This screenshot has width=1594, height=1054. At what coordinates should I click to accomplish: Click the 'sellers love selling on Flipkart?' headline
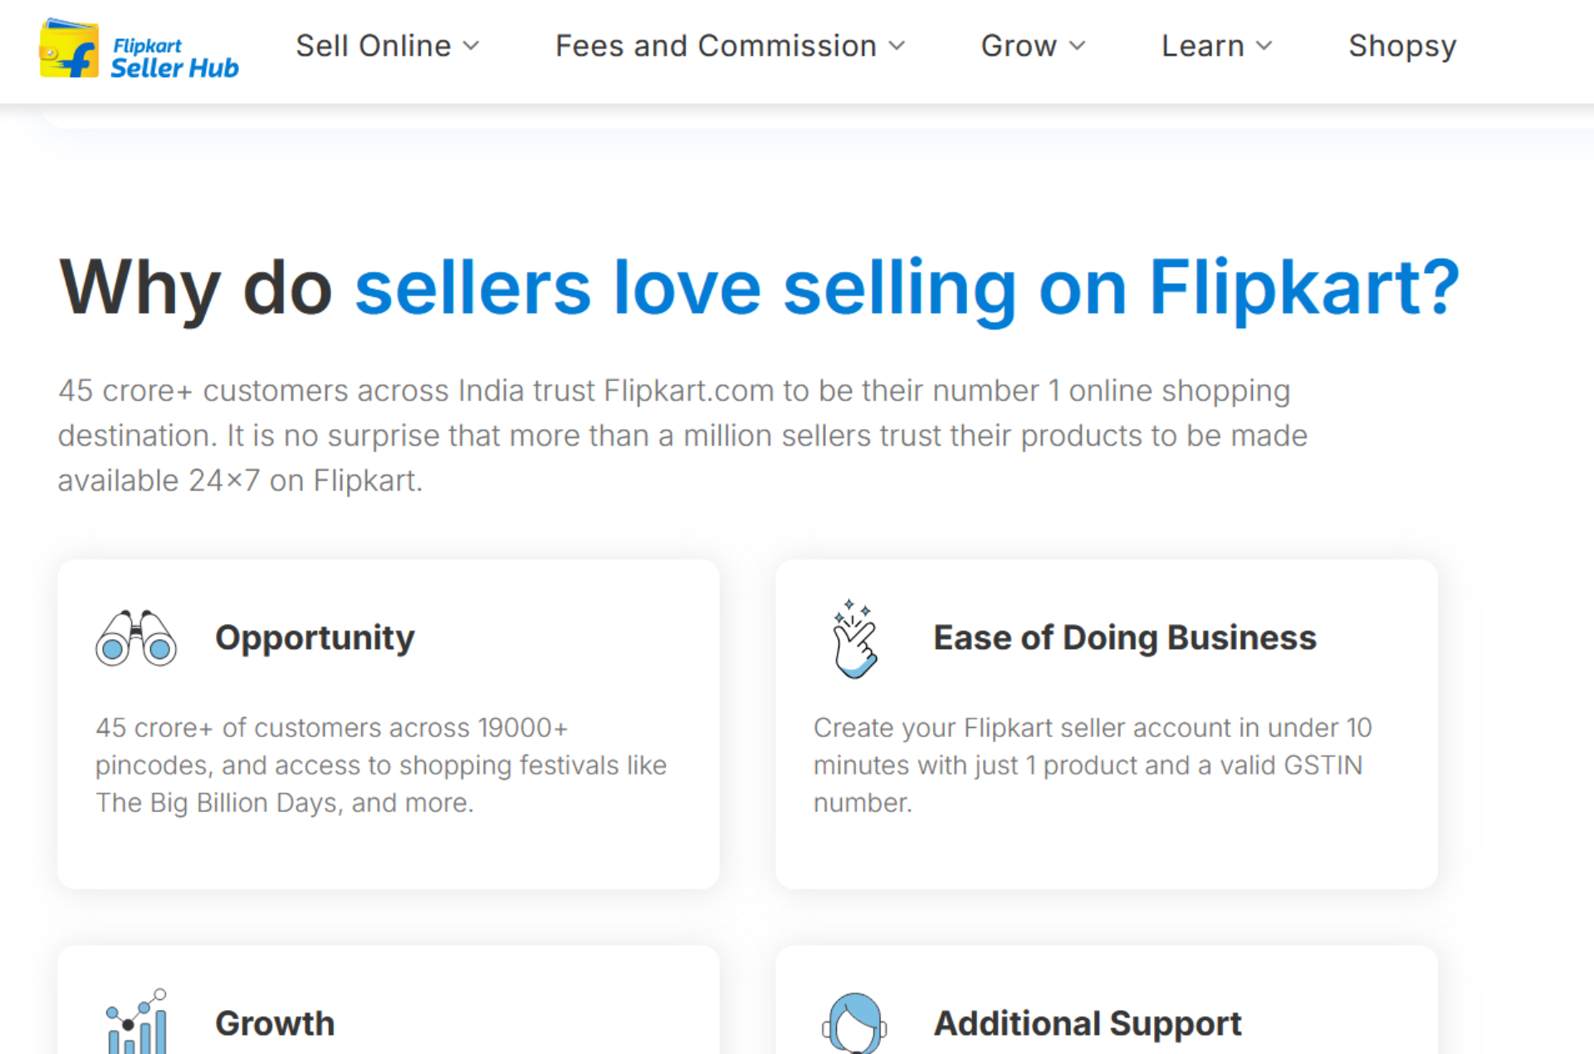point(907,288)
